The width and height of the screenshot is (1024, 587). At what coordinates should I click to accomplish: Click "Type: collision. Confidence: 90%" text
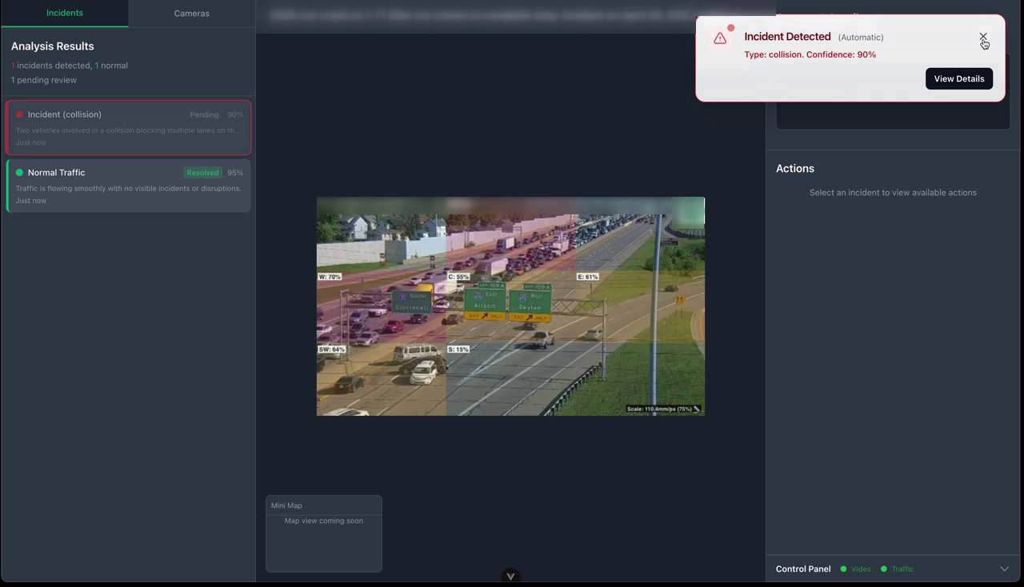pos(810,54)
